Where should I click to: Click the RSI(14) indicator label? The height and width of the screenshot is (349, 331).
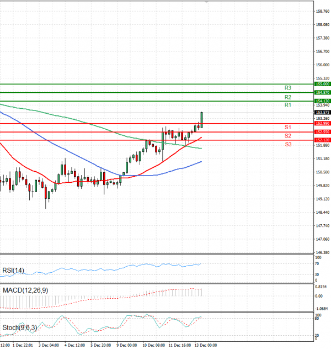pos(13,271)
